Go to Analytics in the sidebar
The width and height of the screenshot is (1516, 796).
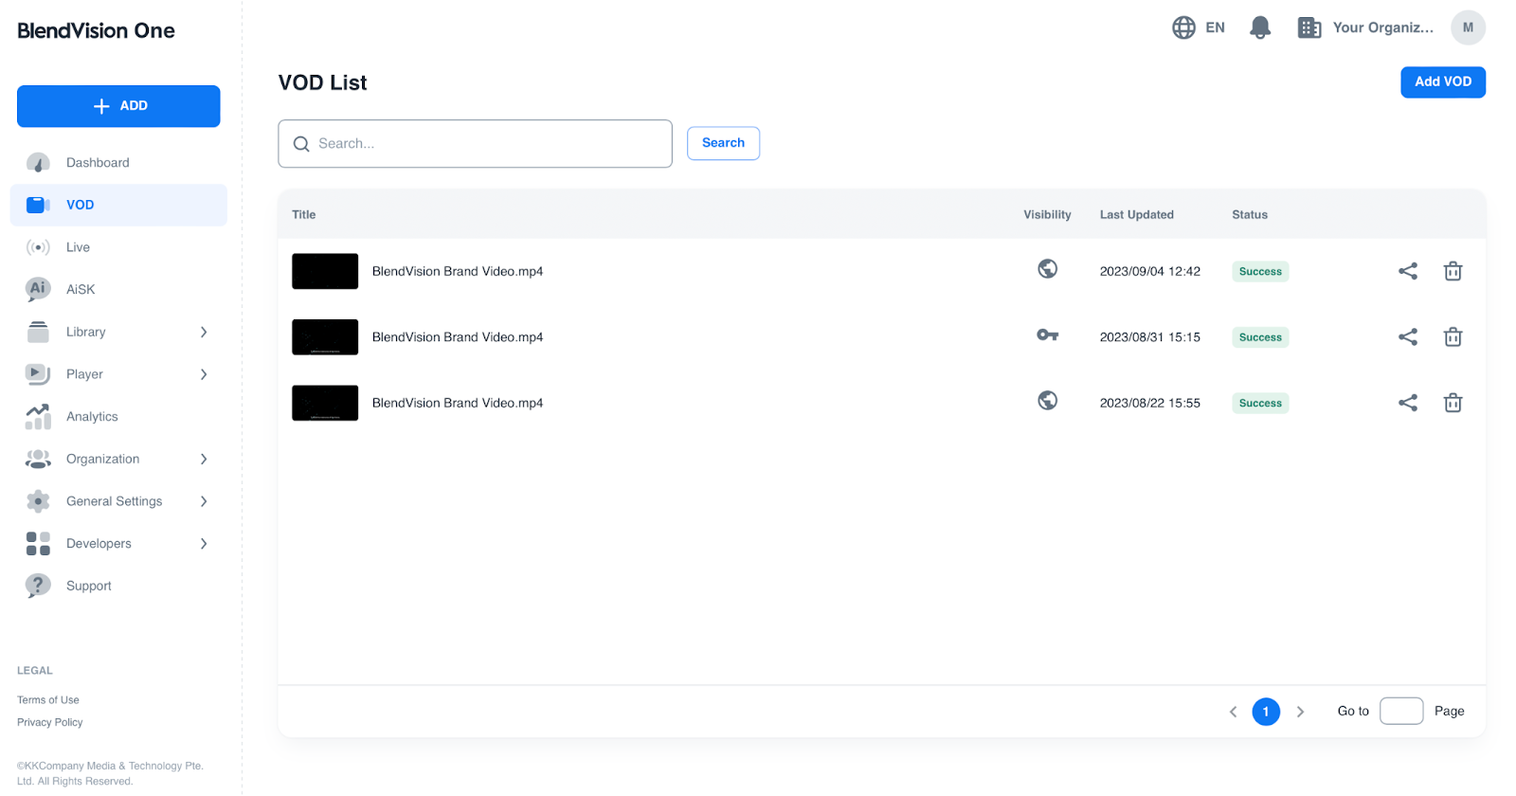(92, 417)
